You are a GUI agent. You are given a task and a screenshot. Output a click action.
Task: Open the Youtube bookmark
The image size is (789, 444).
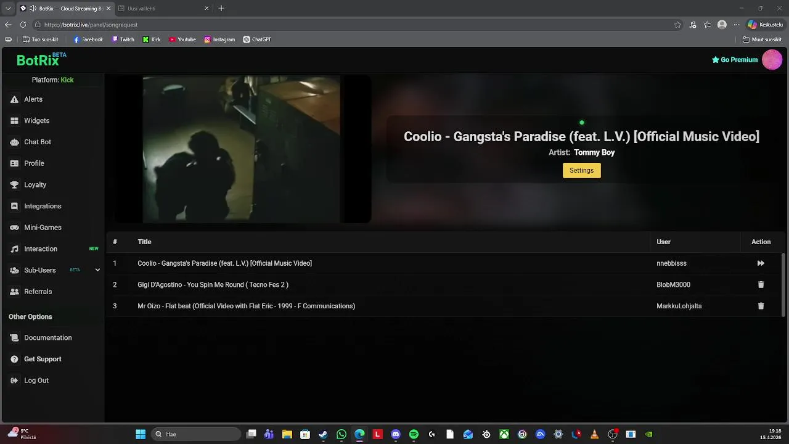click(x=182, y=39)
